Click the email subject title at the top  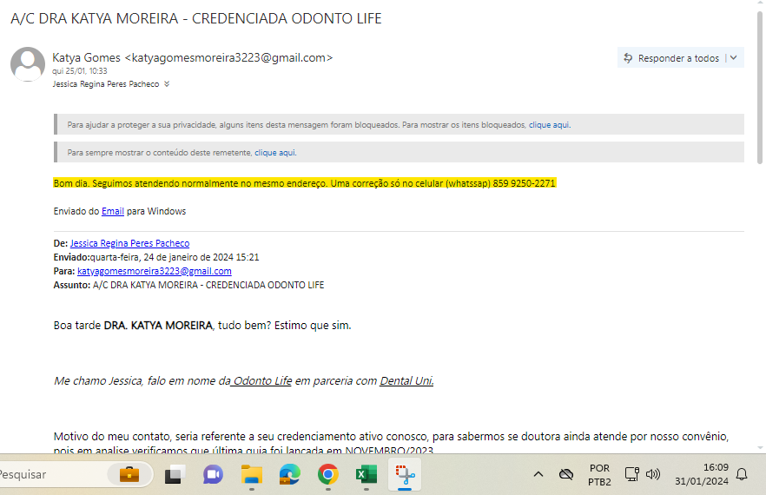(196, 18)
